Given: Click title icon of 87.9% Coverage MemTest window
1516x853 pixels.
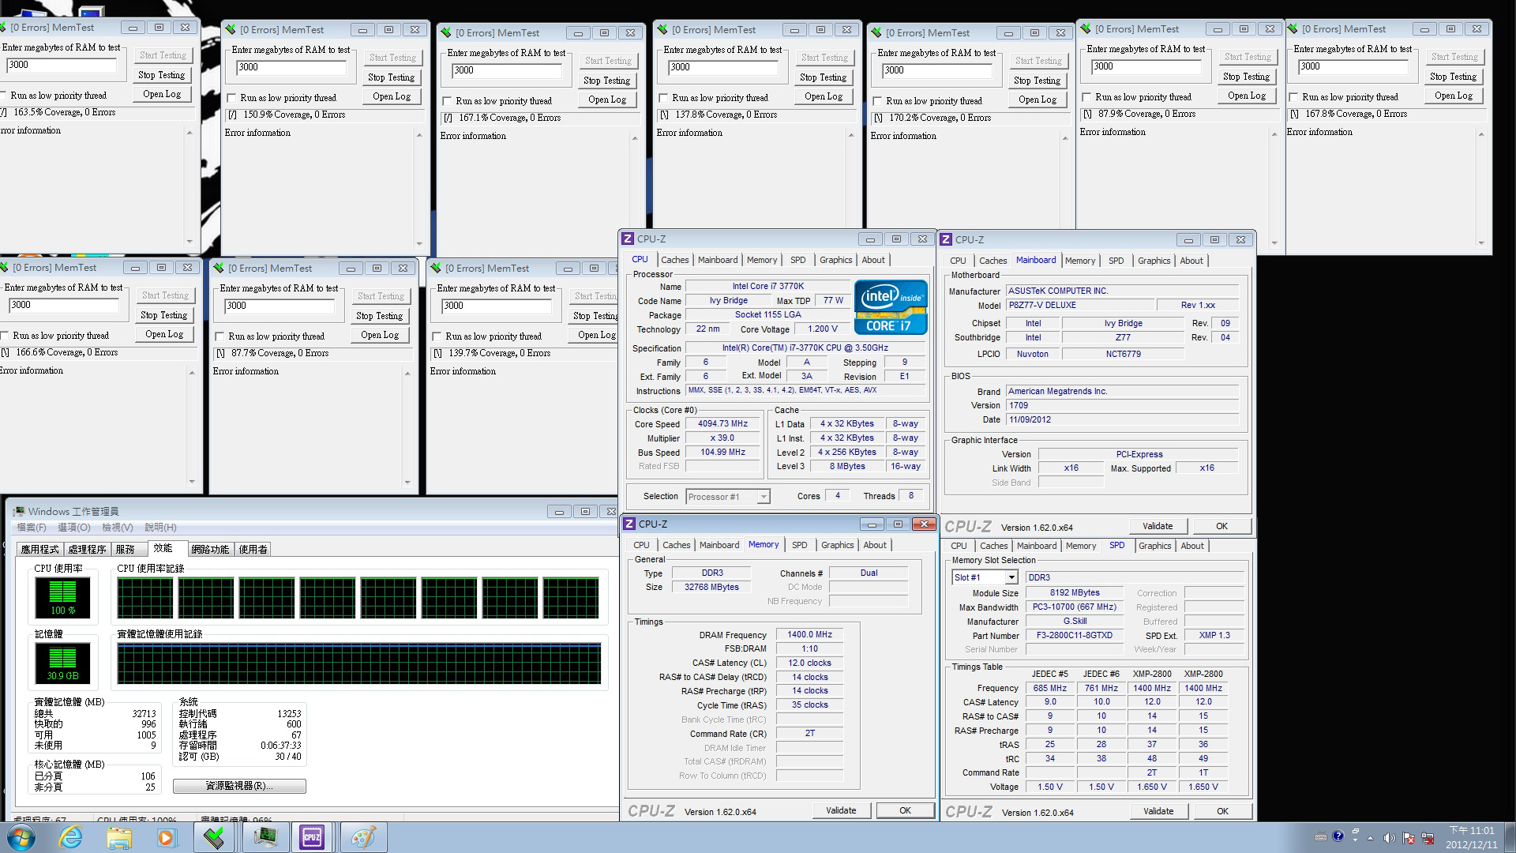Looking at the screenshot, I should coord(1086,28).
